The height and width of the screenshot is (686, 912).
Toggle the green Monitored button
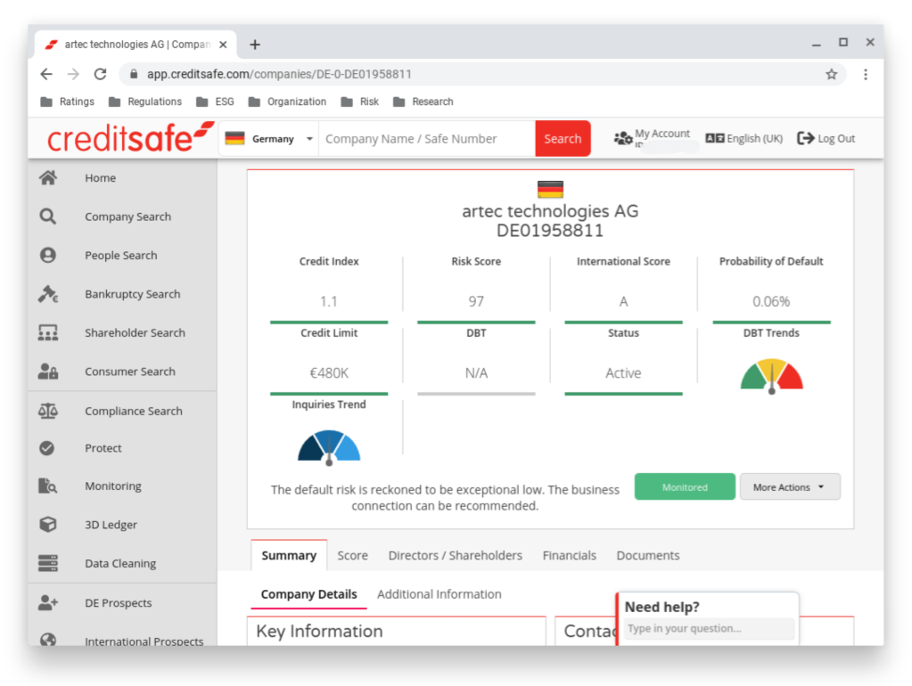tap(685, 487)
